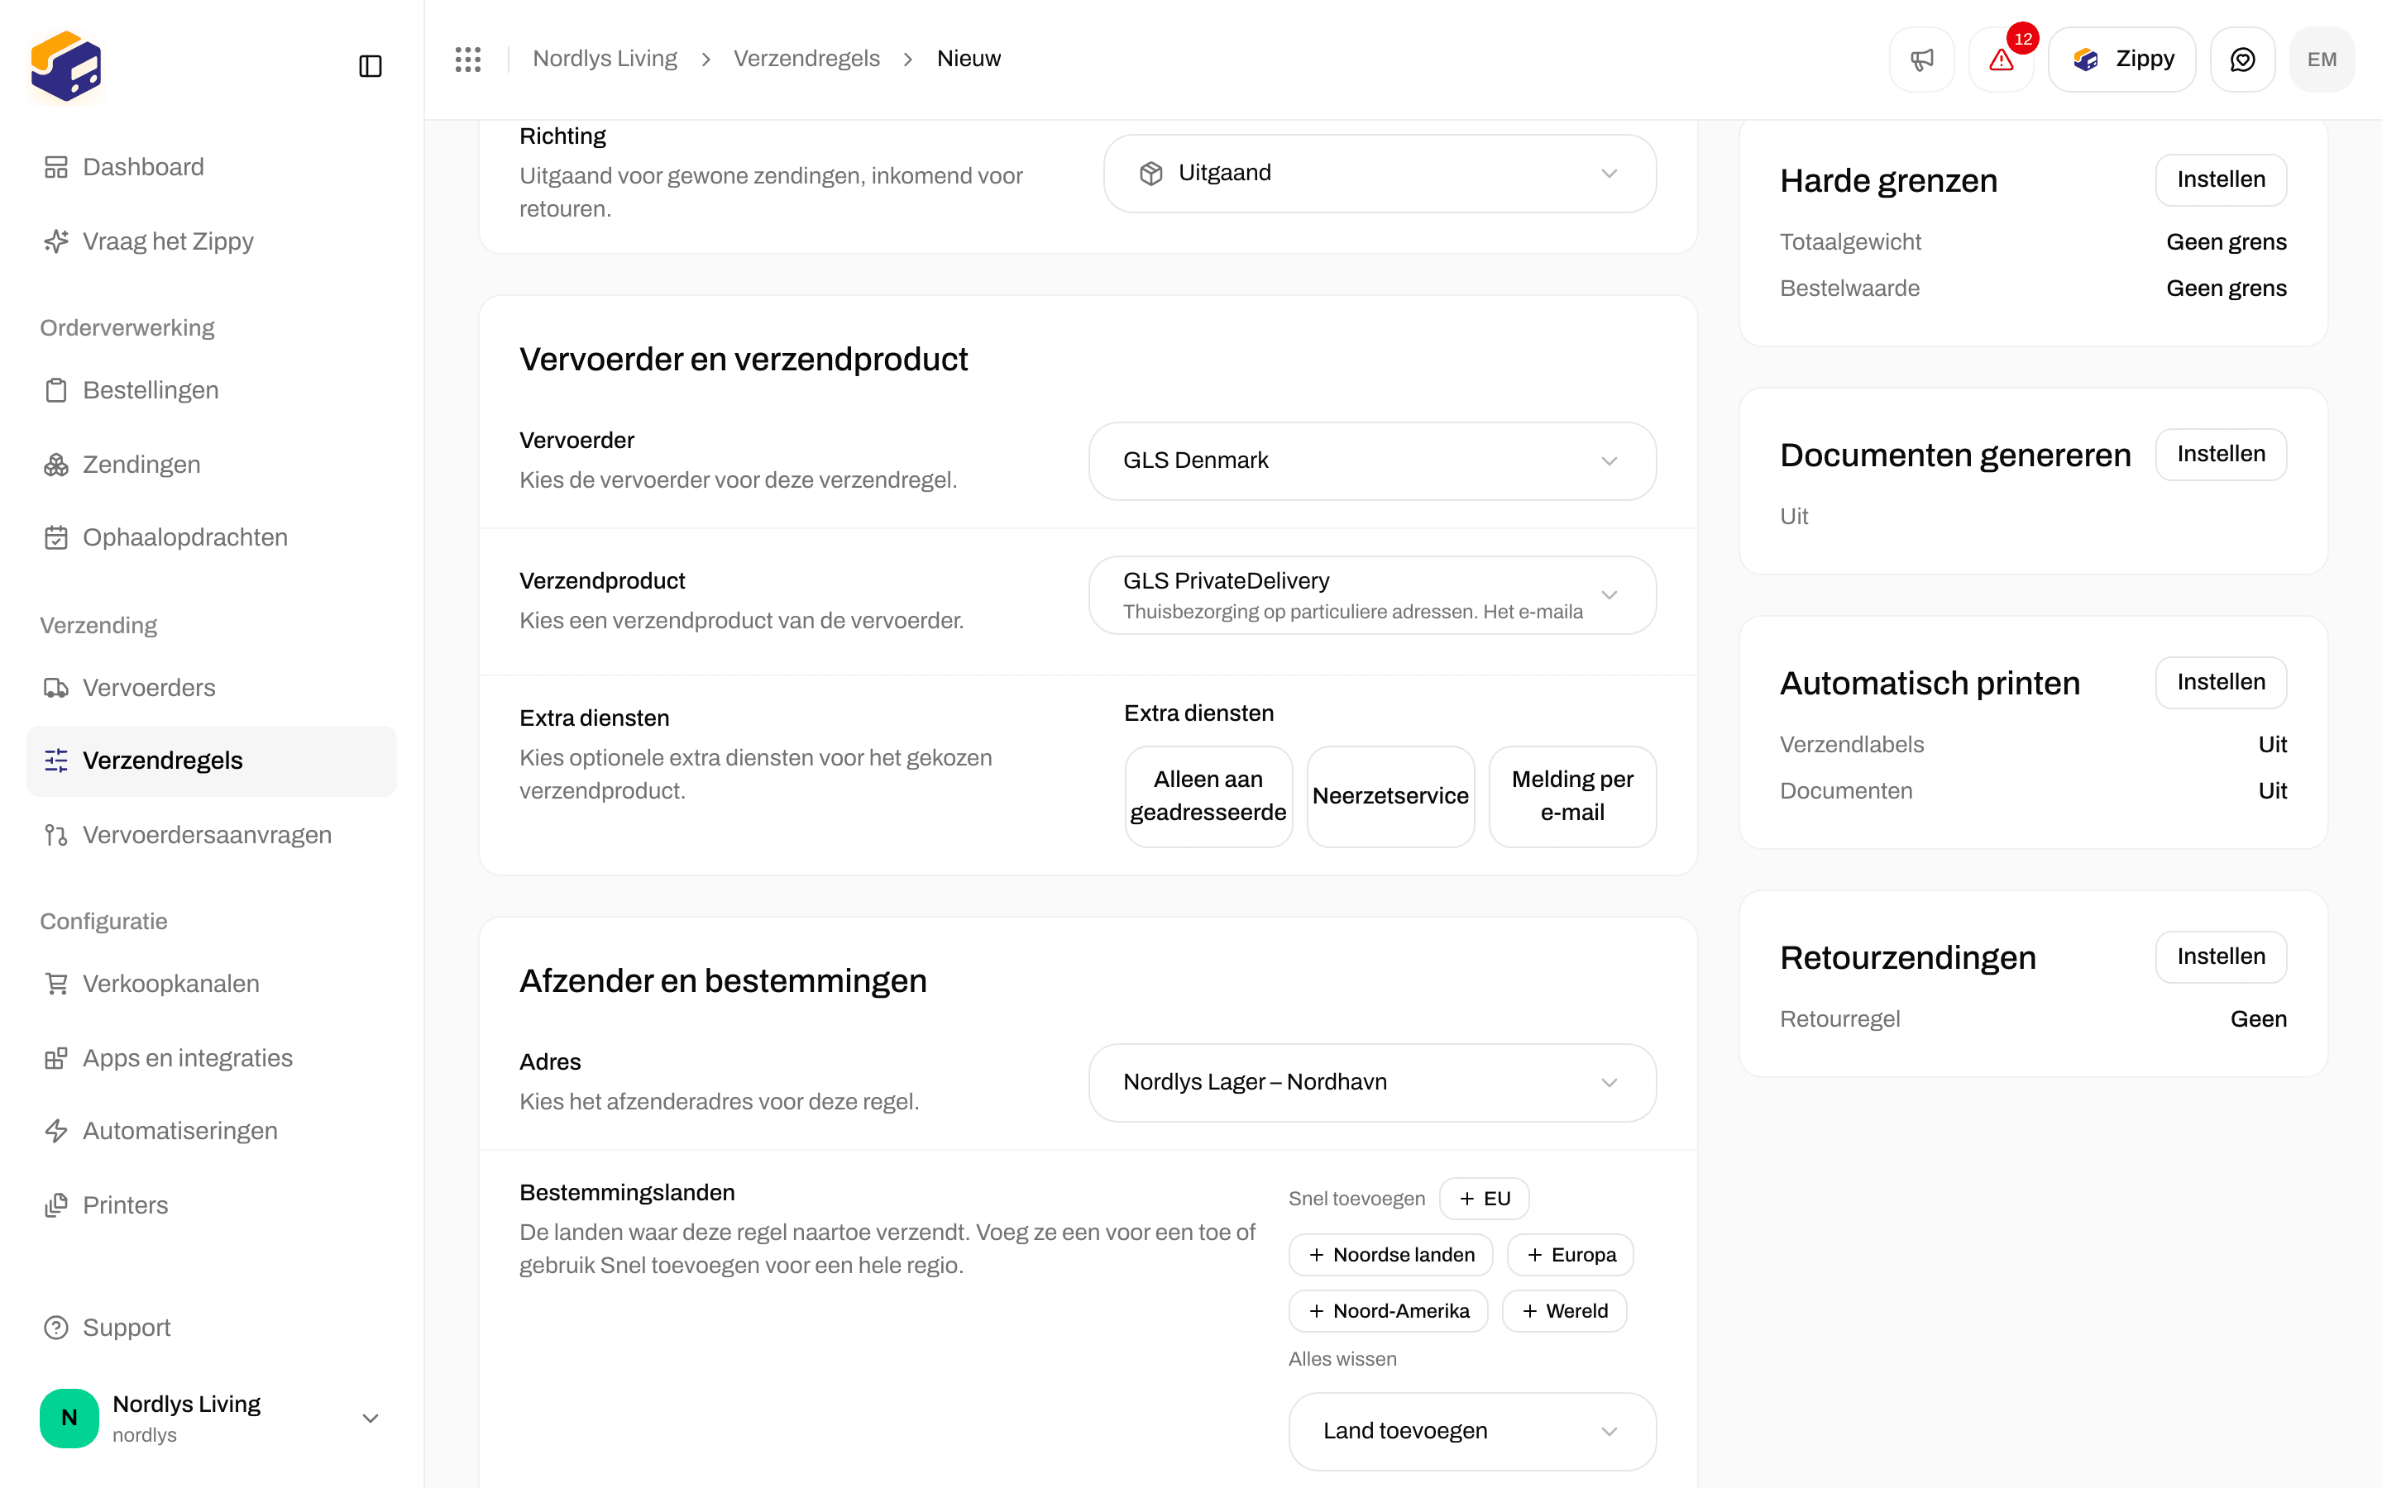
Task: Open the Zippy assistant button
Action: click(2121, 59)
